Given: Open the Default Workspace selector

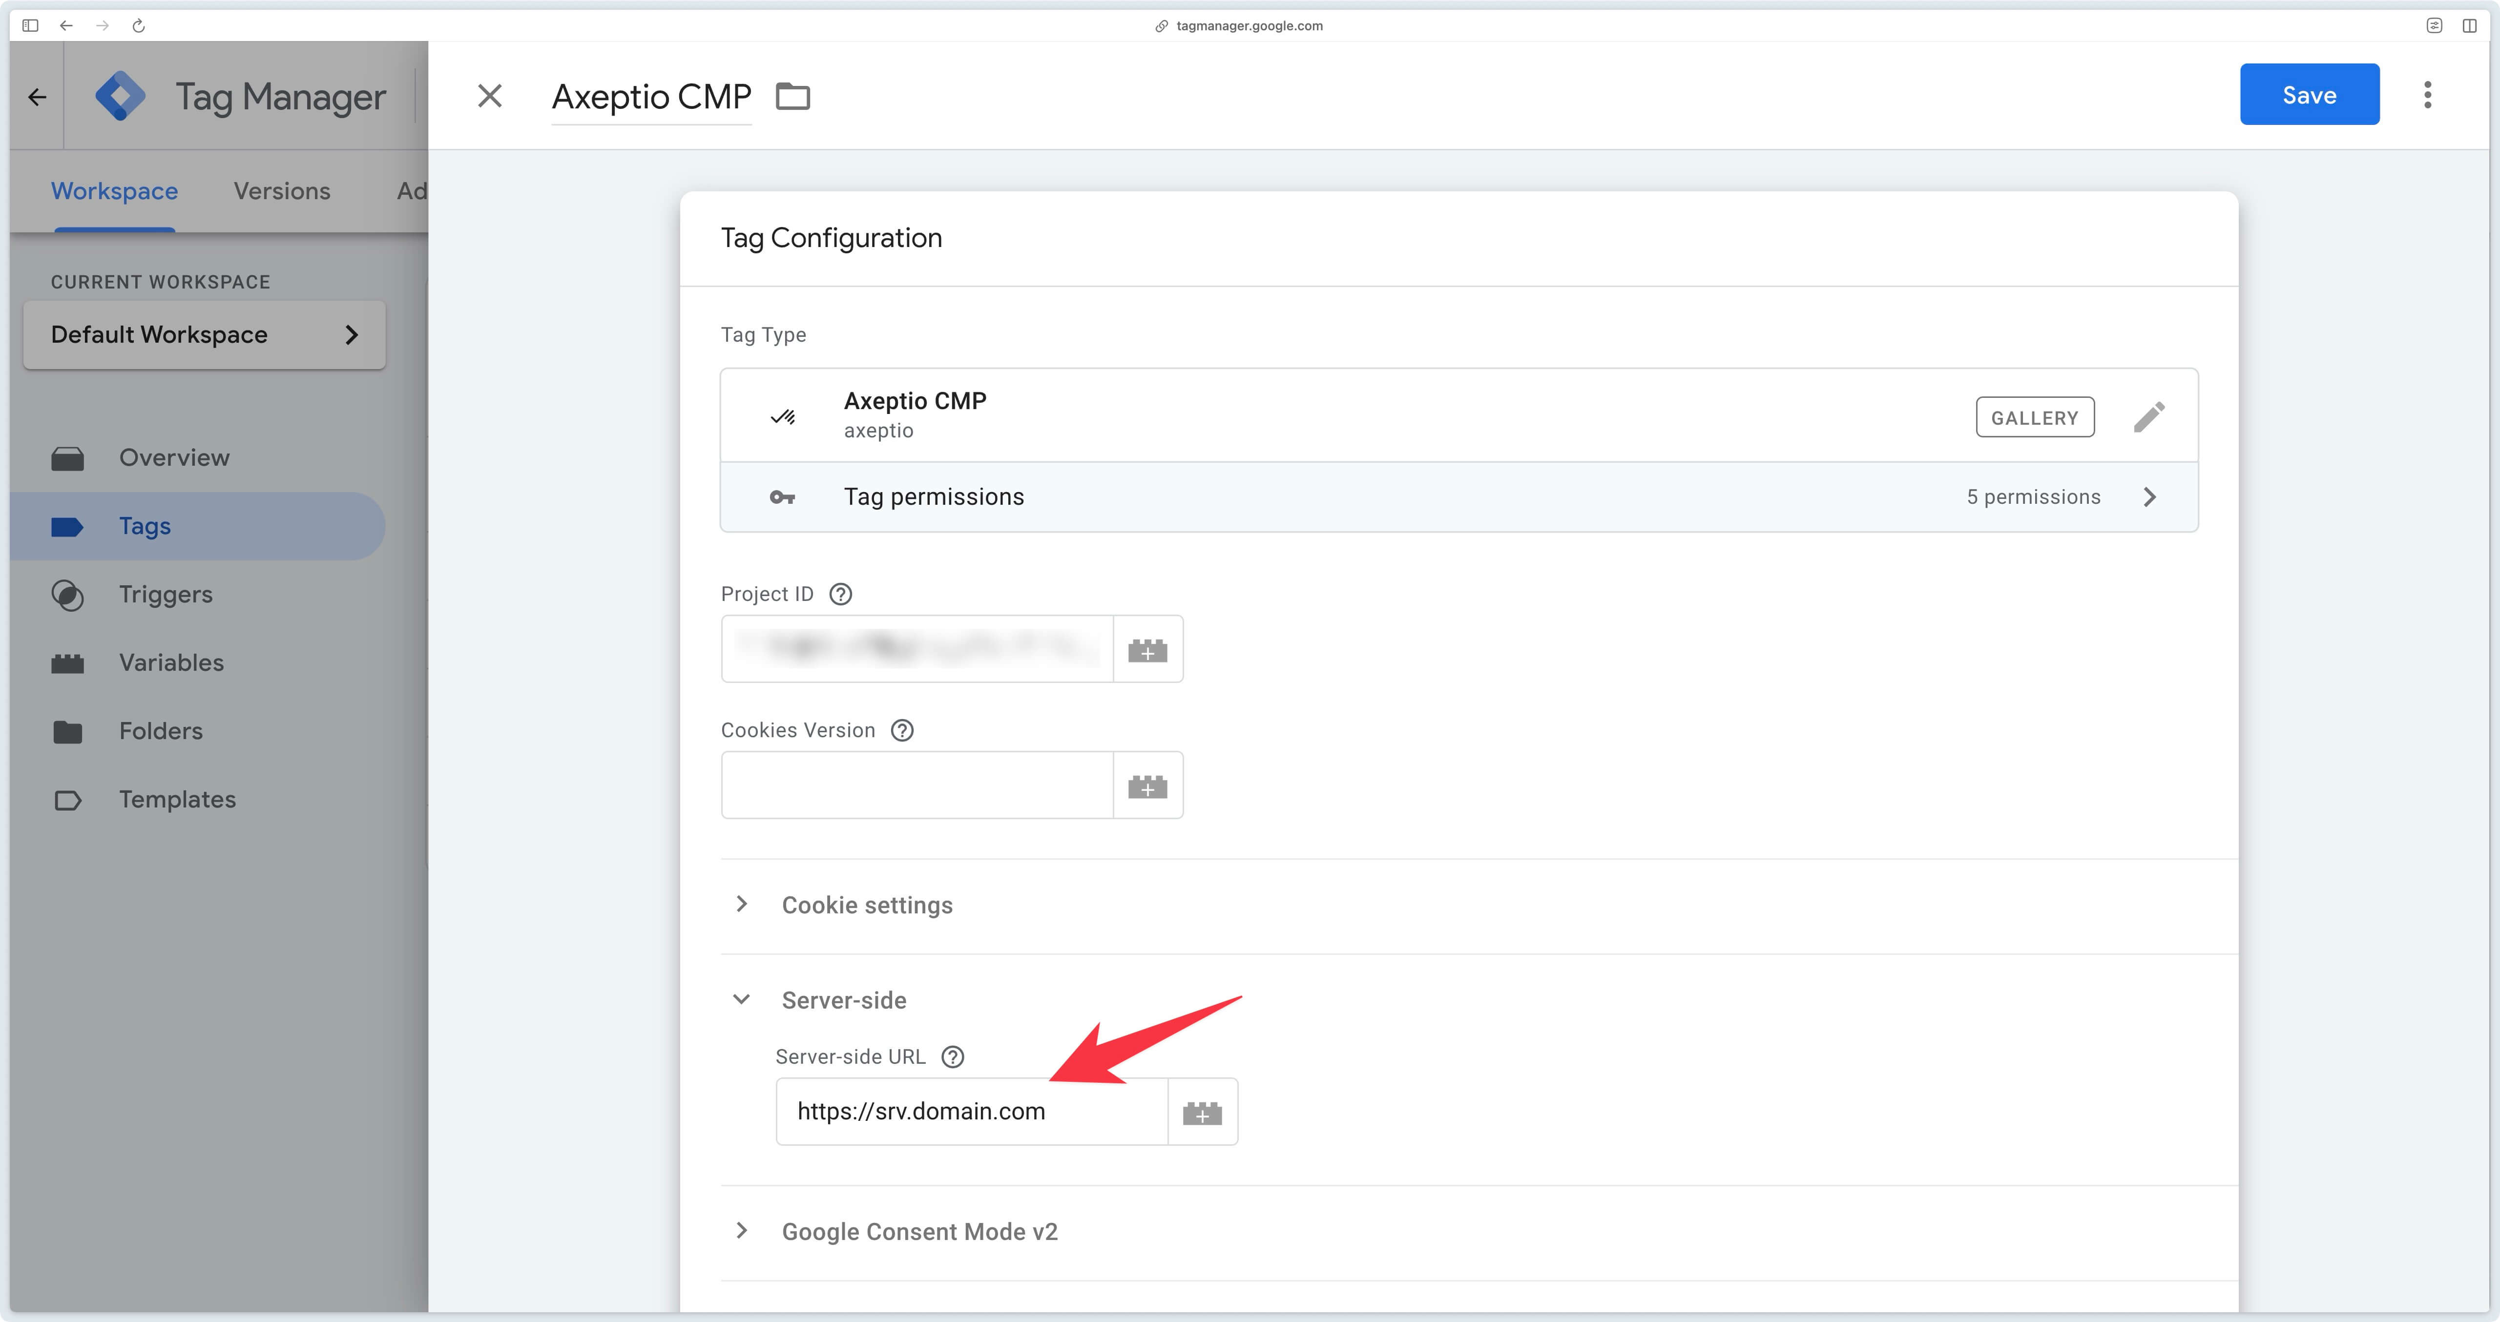Looking at the screenshot, I should (x=205, y=335).
